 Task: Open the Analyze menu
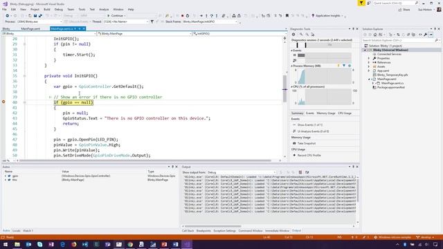point(104,9)
